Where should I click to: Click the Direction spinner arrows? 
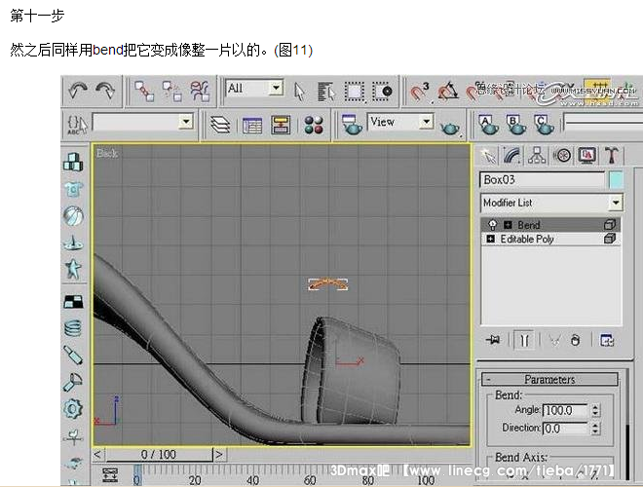pyautogui.click(x=595, y=429)
